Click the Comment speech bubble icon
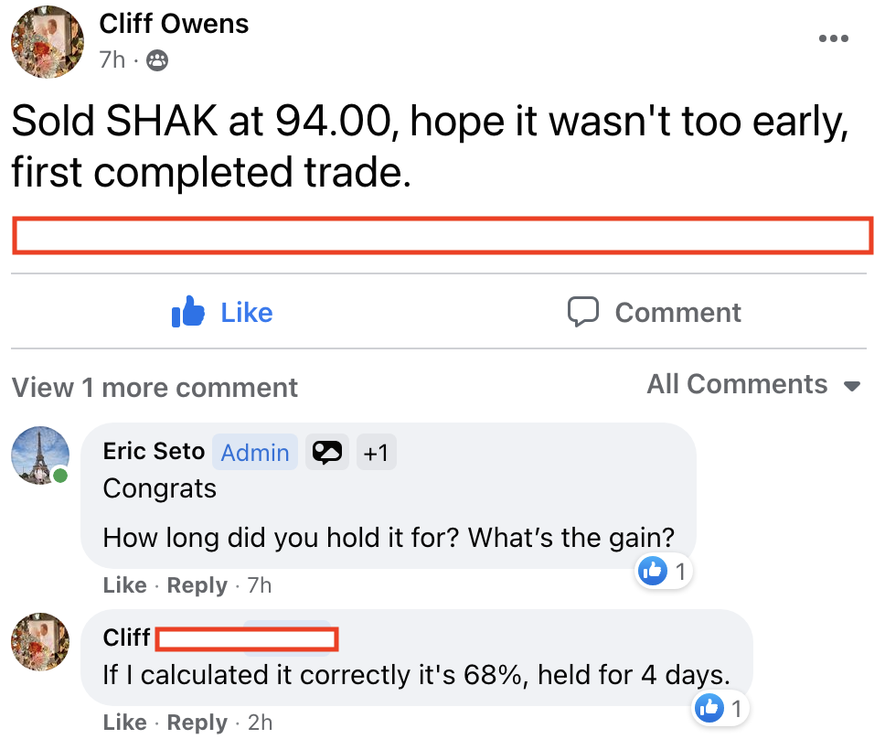This screenshot has width=885, height=739. [583, 312]
